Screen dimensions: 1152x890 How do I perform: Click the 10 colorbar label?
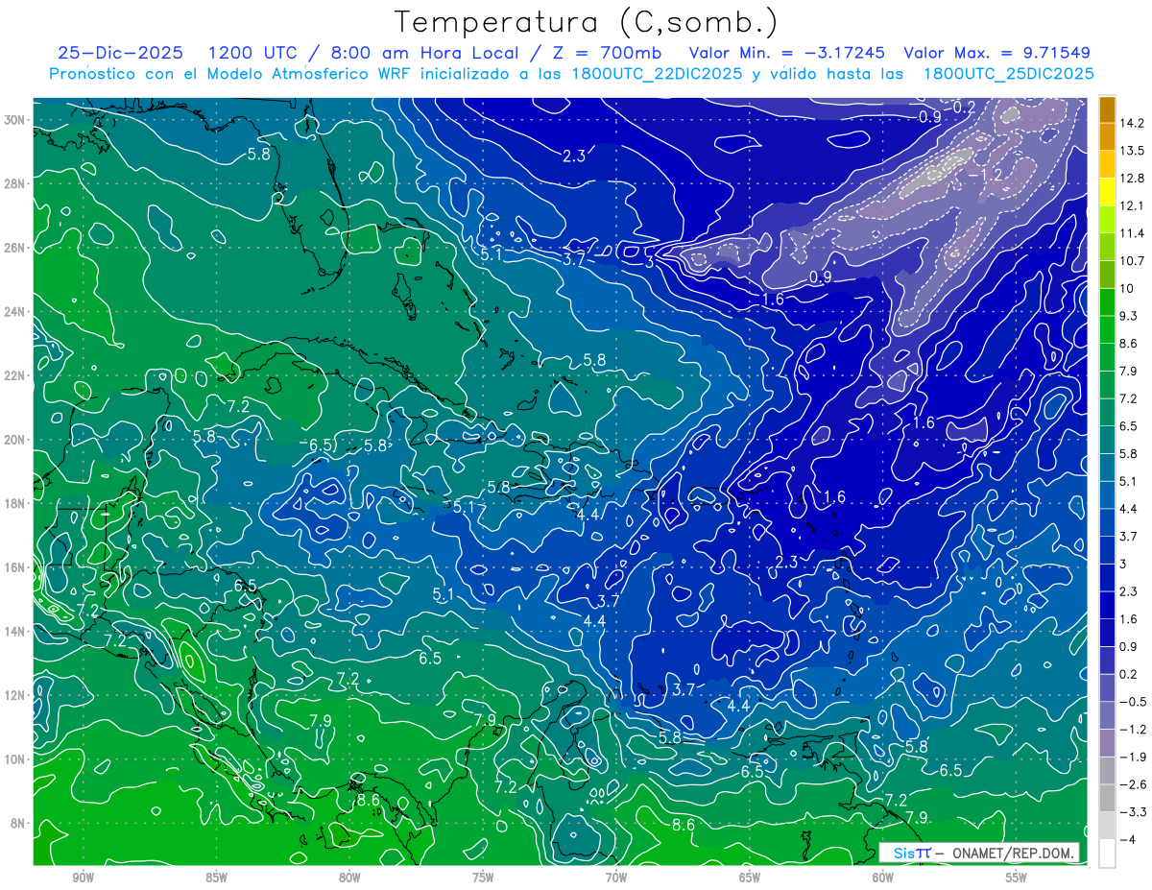coord(1127,288)
